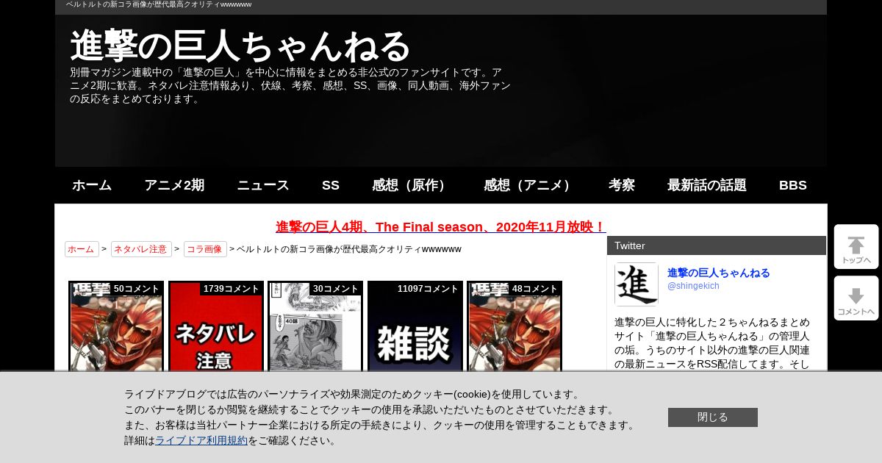
Task: Open 最新話の話題 navigation item
Action: (707, 185)
